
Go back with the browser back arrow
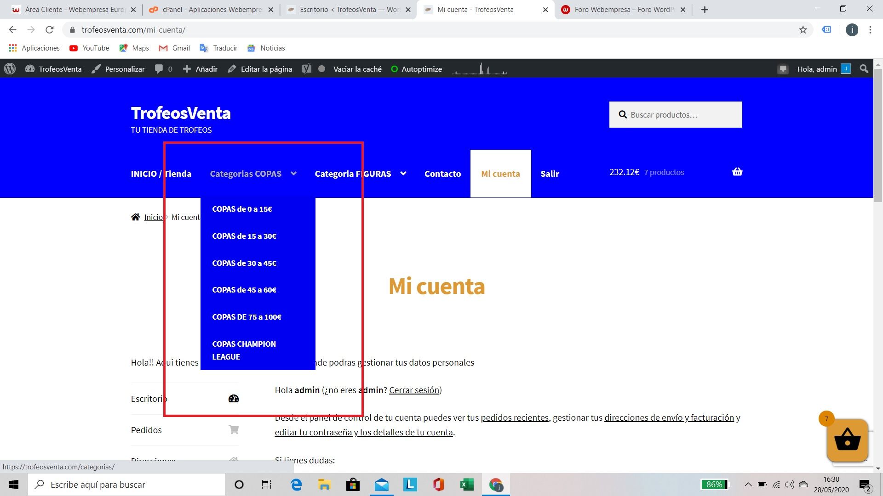[x=12, y=30]
